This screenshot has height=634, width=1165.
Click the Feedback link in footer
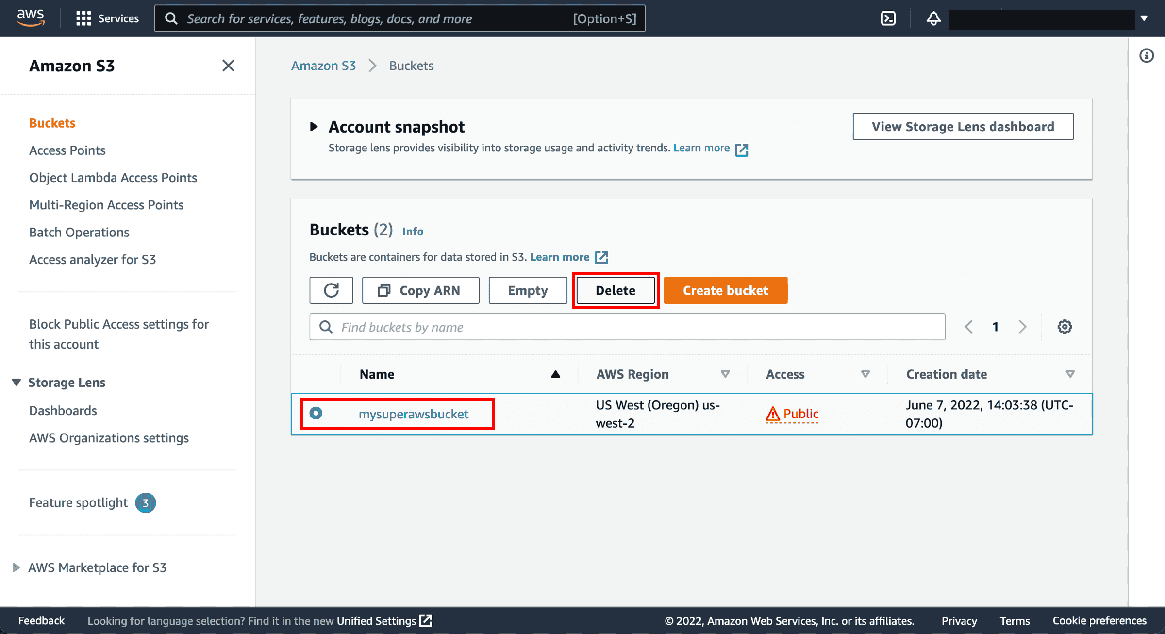coord(41,621)
